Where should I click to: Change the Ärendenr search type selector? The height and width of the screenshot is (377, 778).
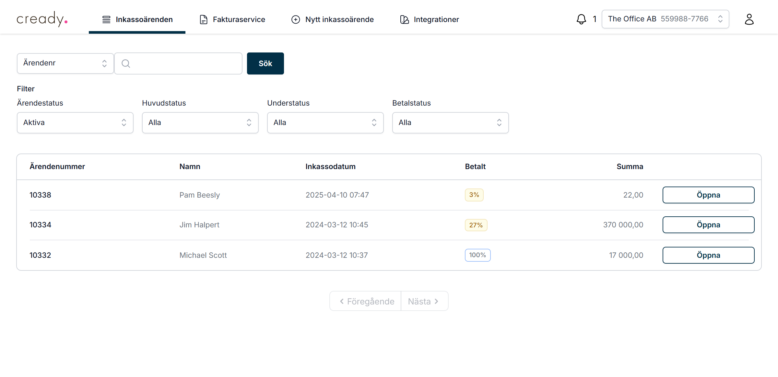tap(65, 63)
